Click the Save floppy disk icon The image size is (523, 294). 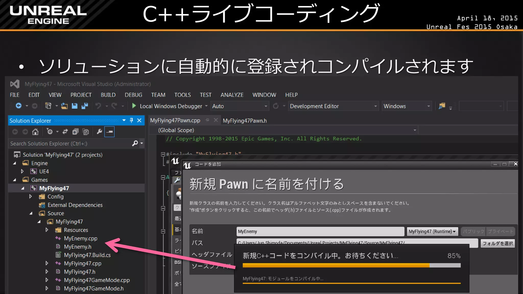(75, 106)
